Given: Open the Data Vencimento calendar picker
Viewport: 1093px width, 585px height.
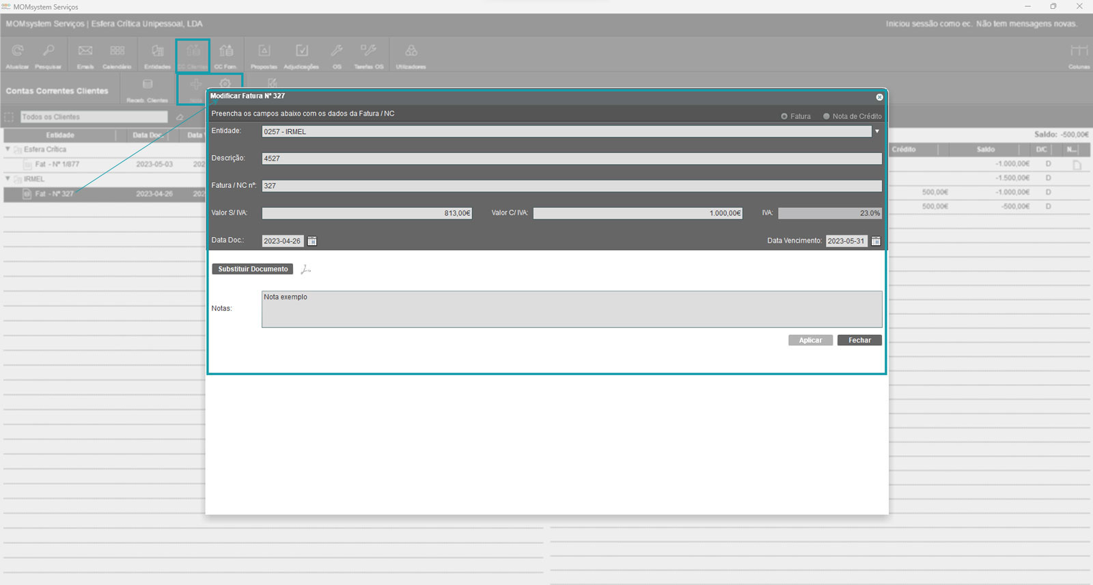Looking at the screenshot, I should [876, 241].
